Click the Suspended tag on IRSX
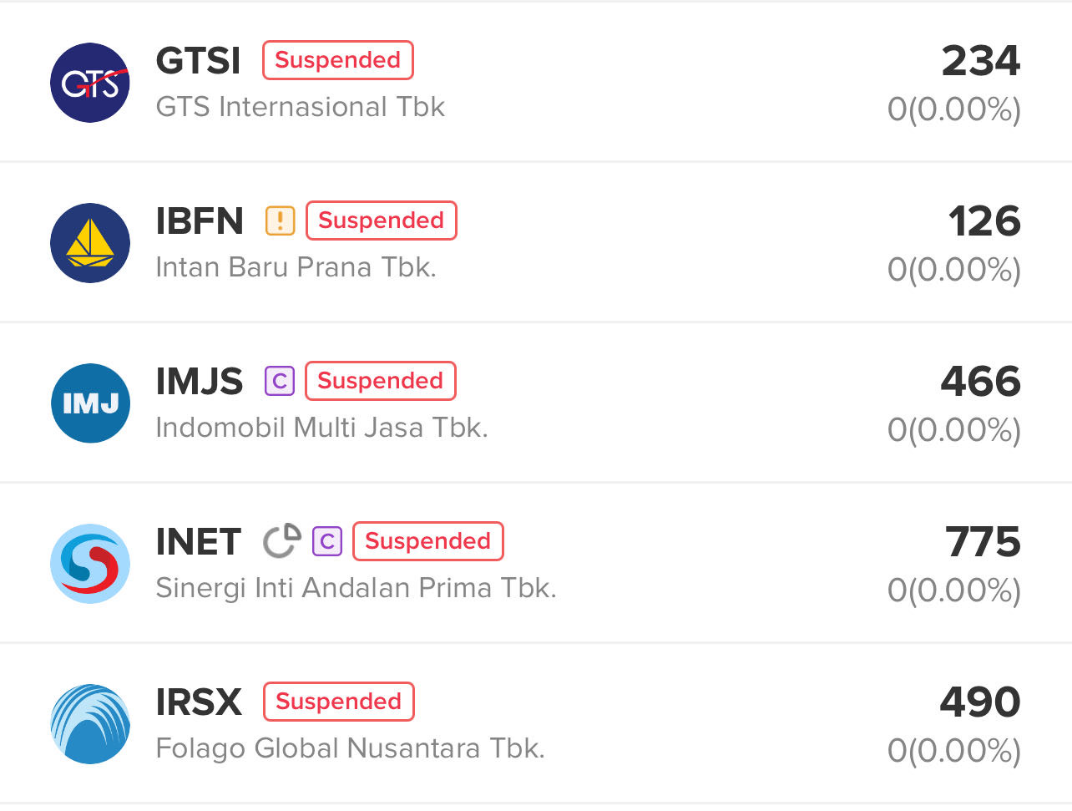The width and height of the screenshot is (1072, 811). pyautogui.click(x=339, y=702)
